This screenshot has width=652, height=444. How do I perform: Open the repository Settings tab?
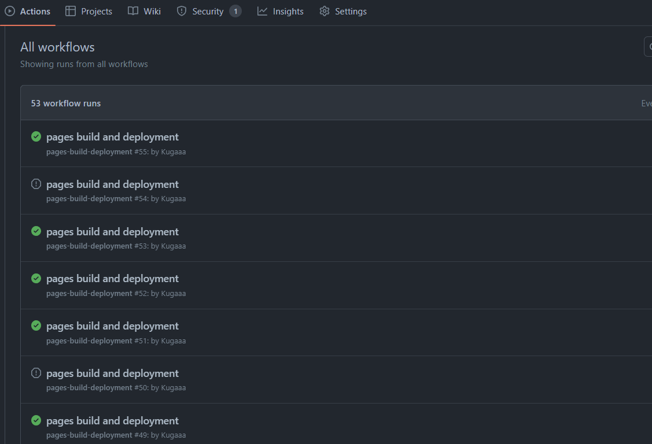[x=343, y=11]
